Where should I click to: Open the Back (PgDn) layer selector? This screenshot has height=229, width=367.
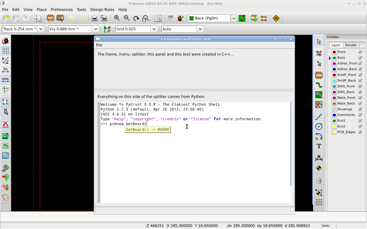(234, 18)
